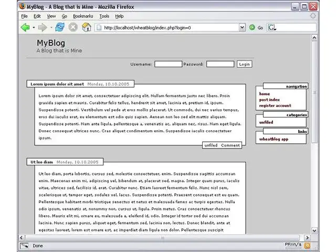Click the categories sidebar heading
The height and width of the screenshot is (252, 336).
pos(297,115)
